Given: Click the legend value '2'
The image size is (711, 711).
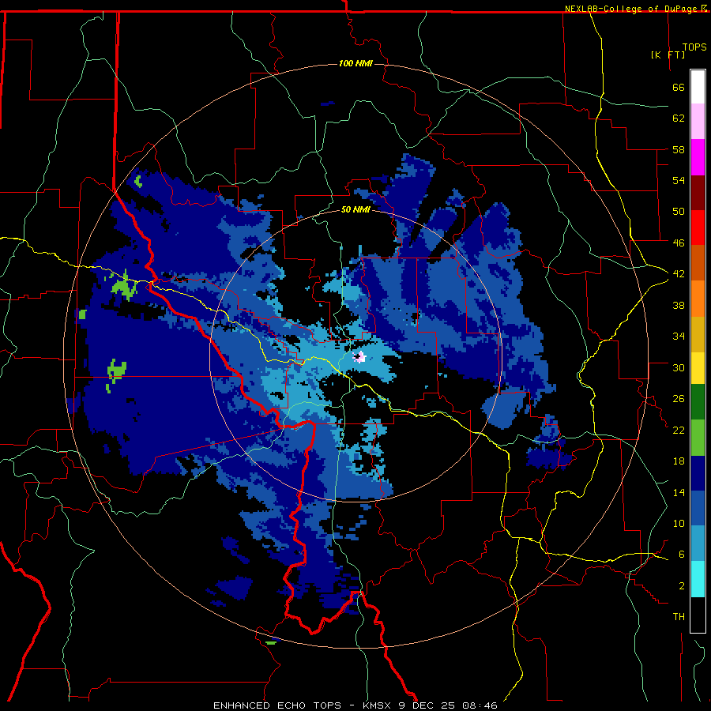Looking at the screenshot, I should pyautogui.click(x=682, y=586).
